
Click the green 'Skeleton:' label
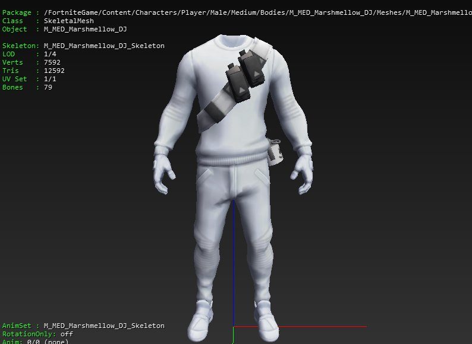[21, 46]
